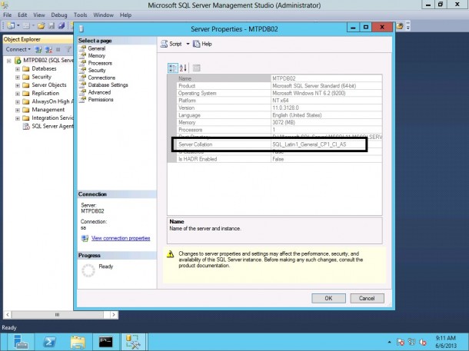Switch property grid to Categorized view
The image size is (469, 351).
click(x=172, y=68)
